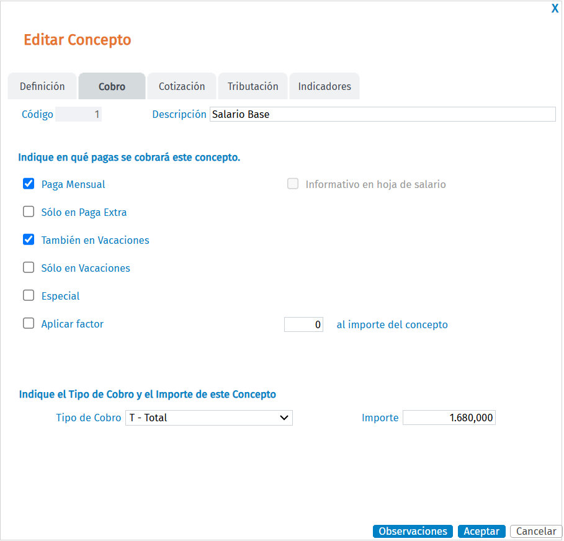The image size is (564, 541).
Task: Expand the Tipo de Cobro dropdown
Action: coord(208,418)
